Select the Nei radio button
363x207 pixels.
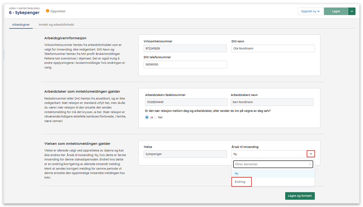click(x=155, y=117)
